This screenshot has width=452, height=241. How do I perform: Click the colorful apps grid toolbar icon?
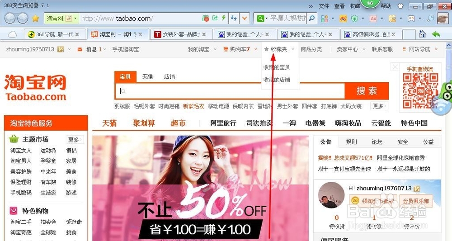325,19
